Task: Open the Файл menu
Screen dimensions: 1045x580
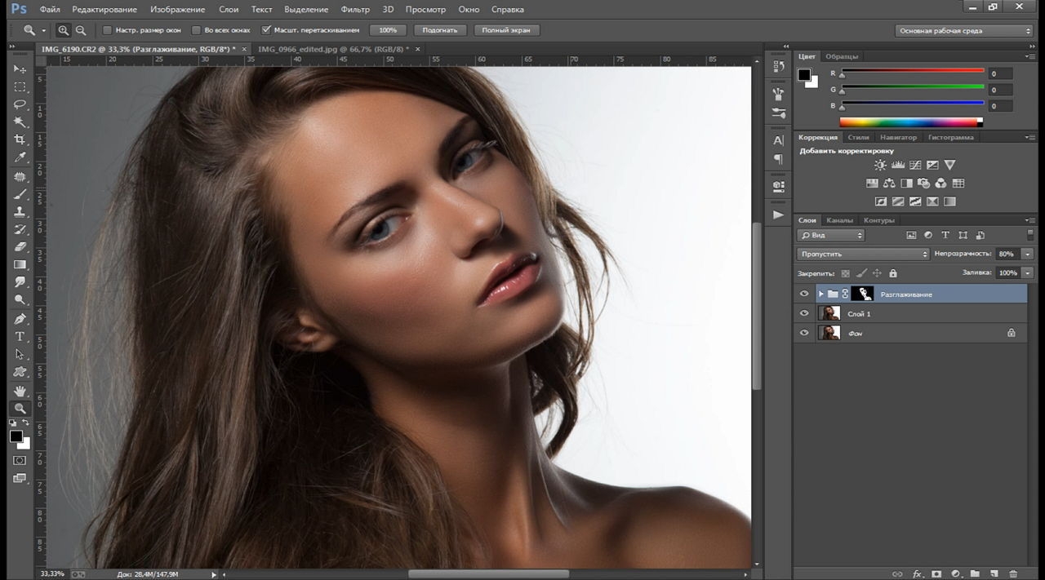Action: click(49, 9)
